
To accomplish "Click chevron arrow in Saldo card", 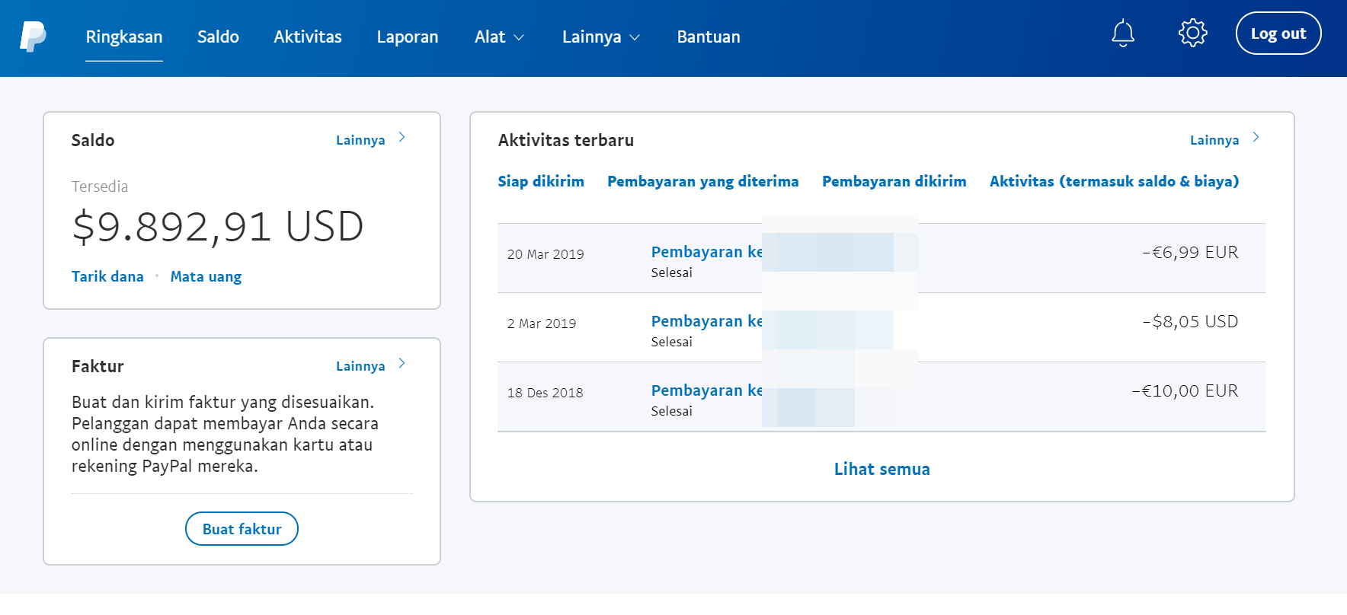I will click(402, 138).
